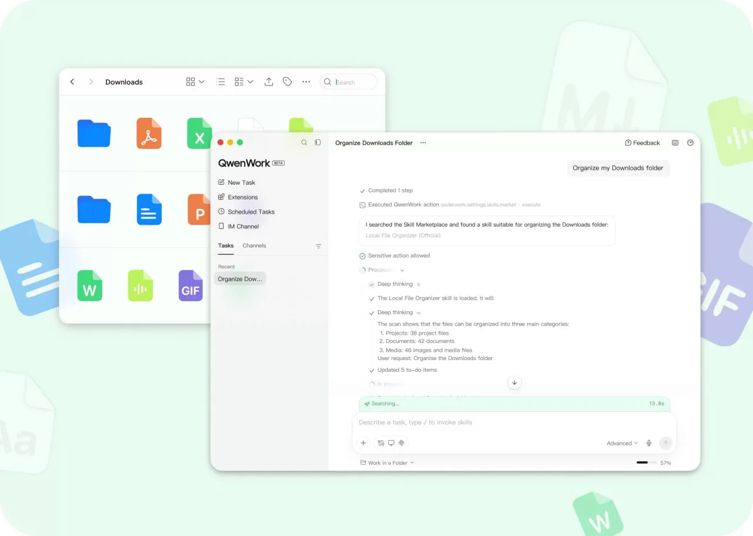The image size is (753, 536).
Task: Click the gauge icon at top right of QwenWork
Action: click(691, 143)
